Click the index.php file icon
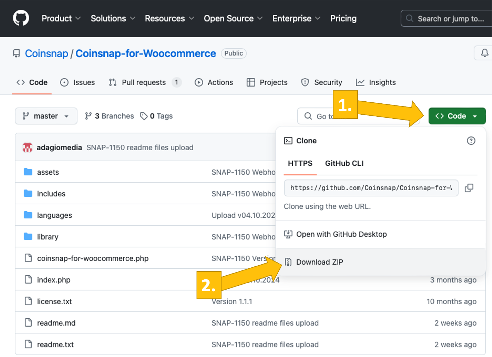The width and height of the screenshot is (492, 357). (x=28, y=280)
